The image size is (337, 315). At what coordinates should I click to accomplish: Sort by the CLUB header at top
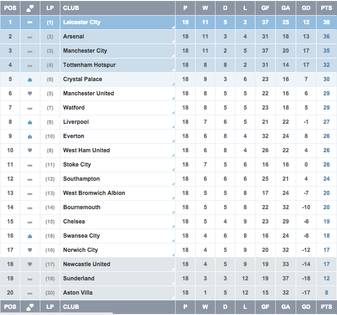click(x=71, y=8)
